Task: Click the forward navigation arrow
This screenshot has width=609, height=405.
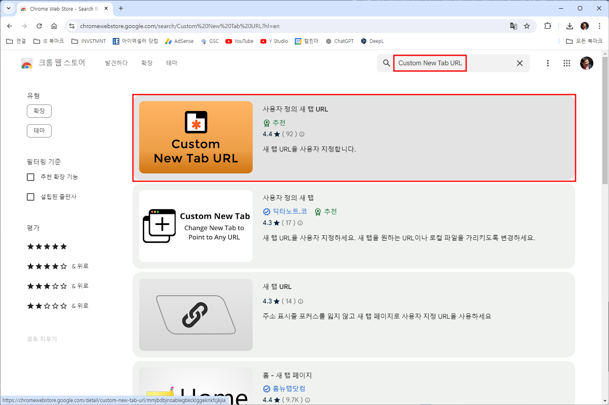Action: pos(24,26)
